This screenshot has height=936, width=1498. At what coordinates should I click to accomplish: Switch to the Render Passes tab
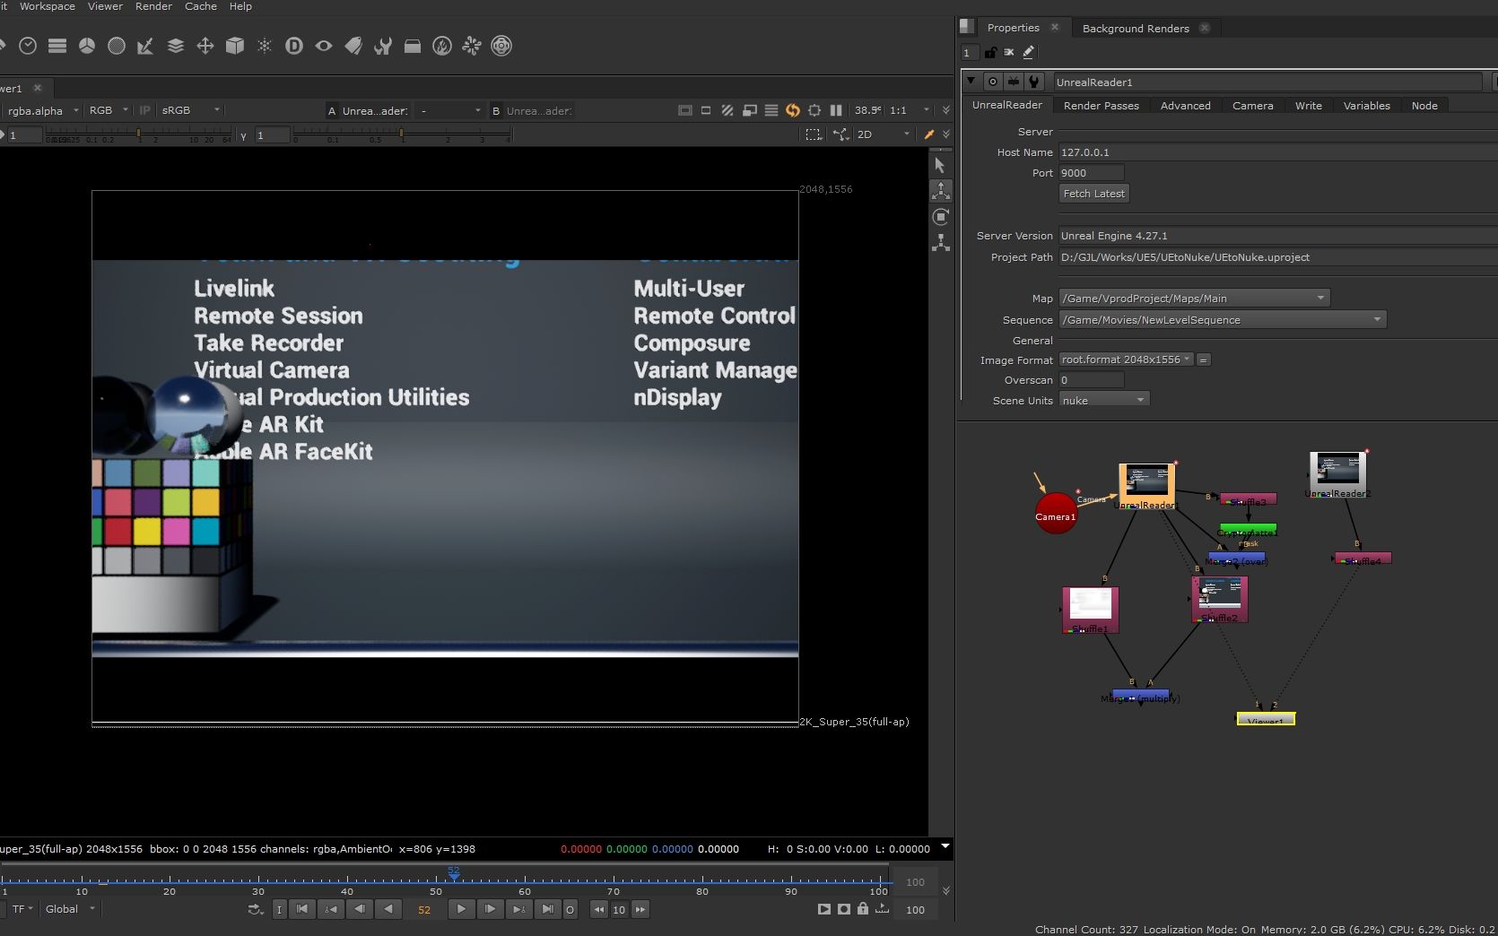(1101, 106)
